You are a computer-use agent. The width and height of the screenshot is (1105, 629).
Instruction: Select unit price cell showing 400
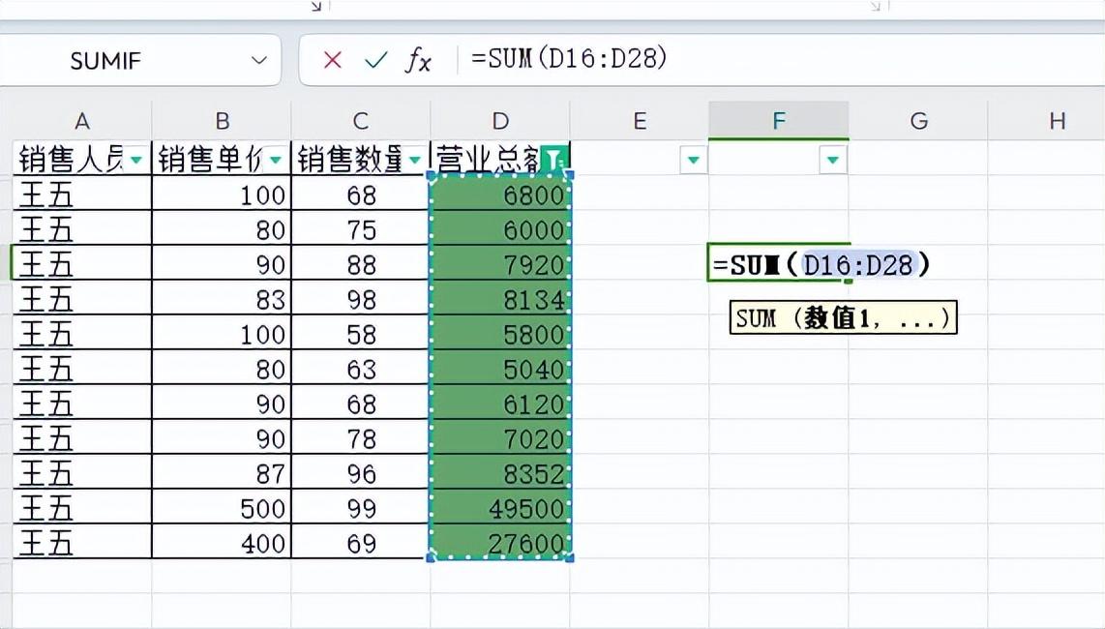click(222, 542)
